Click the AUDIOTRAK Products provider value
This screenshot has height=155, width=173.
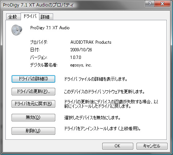pos(91,42)
